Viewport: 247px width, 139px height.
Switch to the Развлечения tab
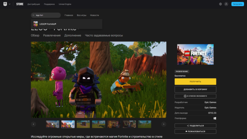pos(52,36)
